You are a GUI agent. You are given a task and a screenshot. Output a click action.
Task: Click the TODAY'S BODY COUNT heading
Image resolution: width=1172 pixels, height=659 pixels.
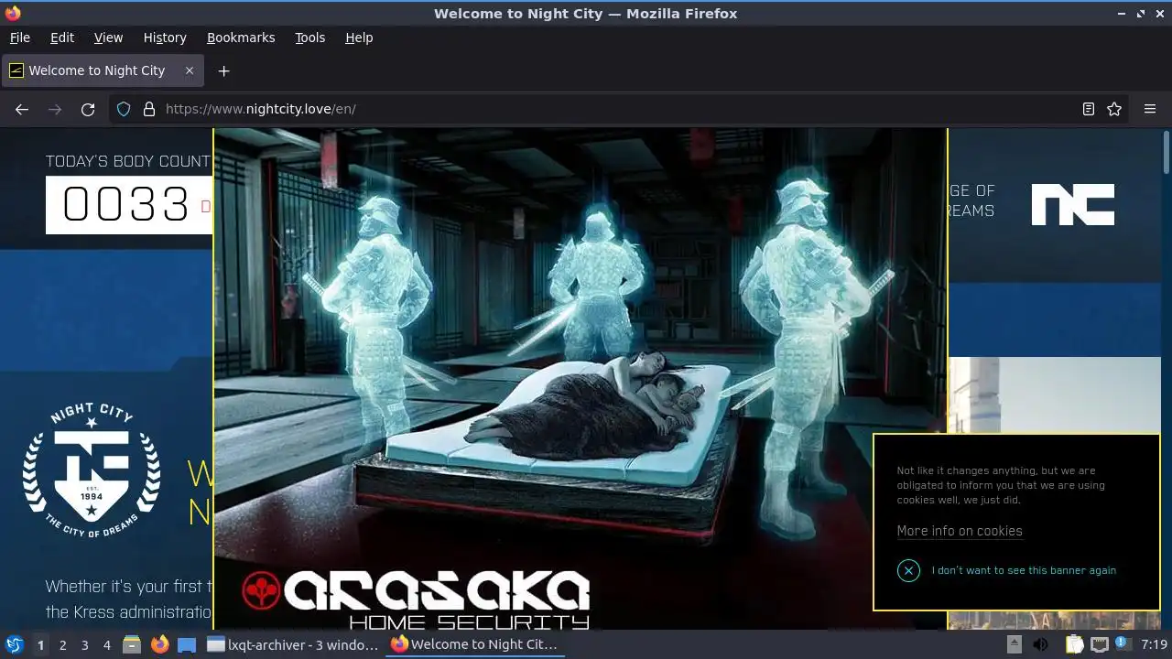coord(128,161)
